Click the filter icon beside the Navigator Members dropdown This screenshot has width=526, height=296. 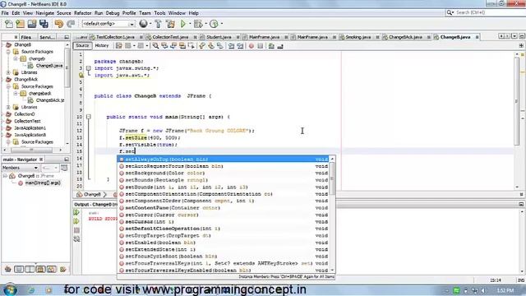tap(64, 168)
